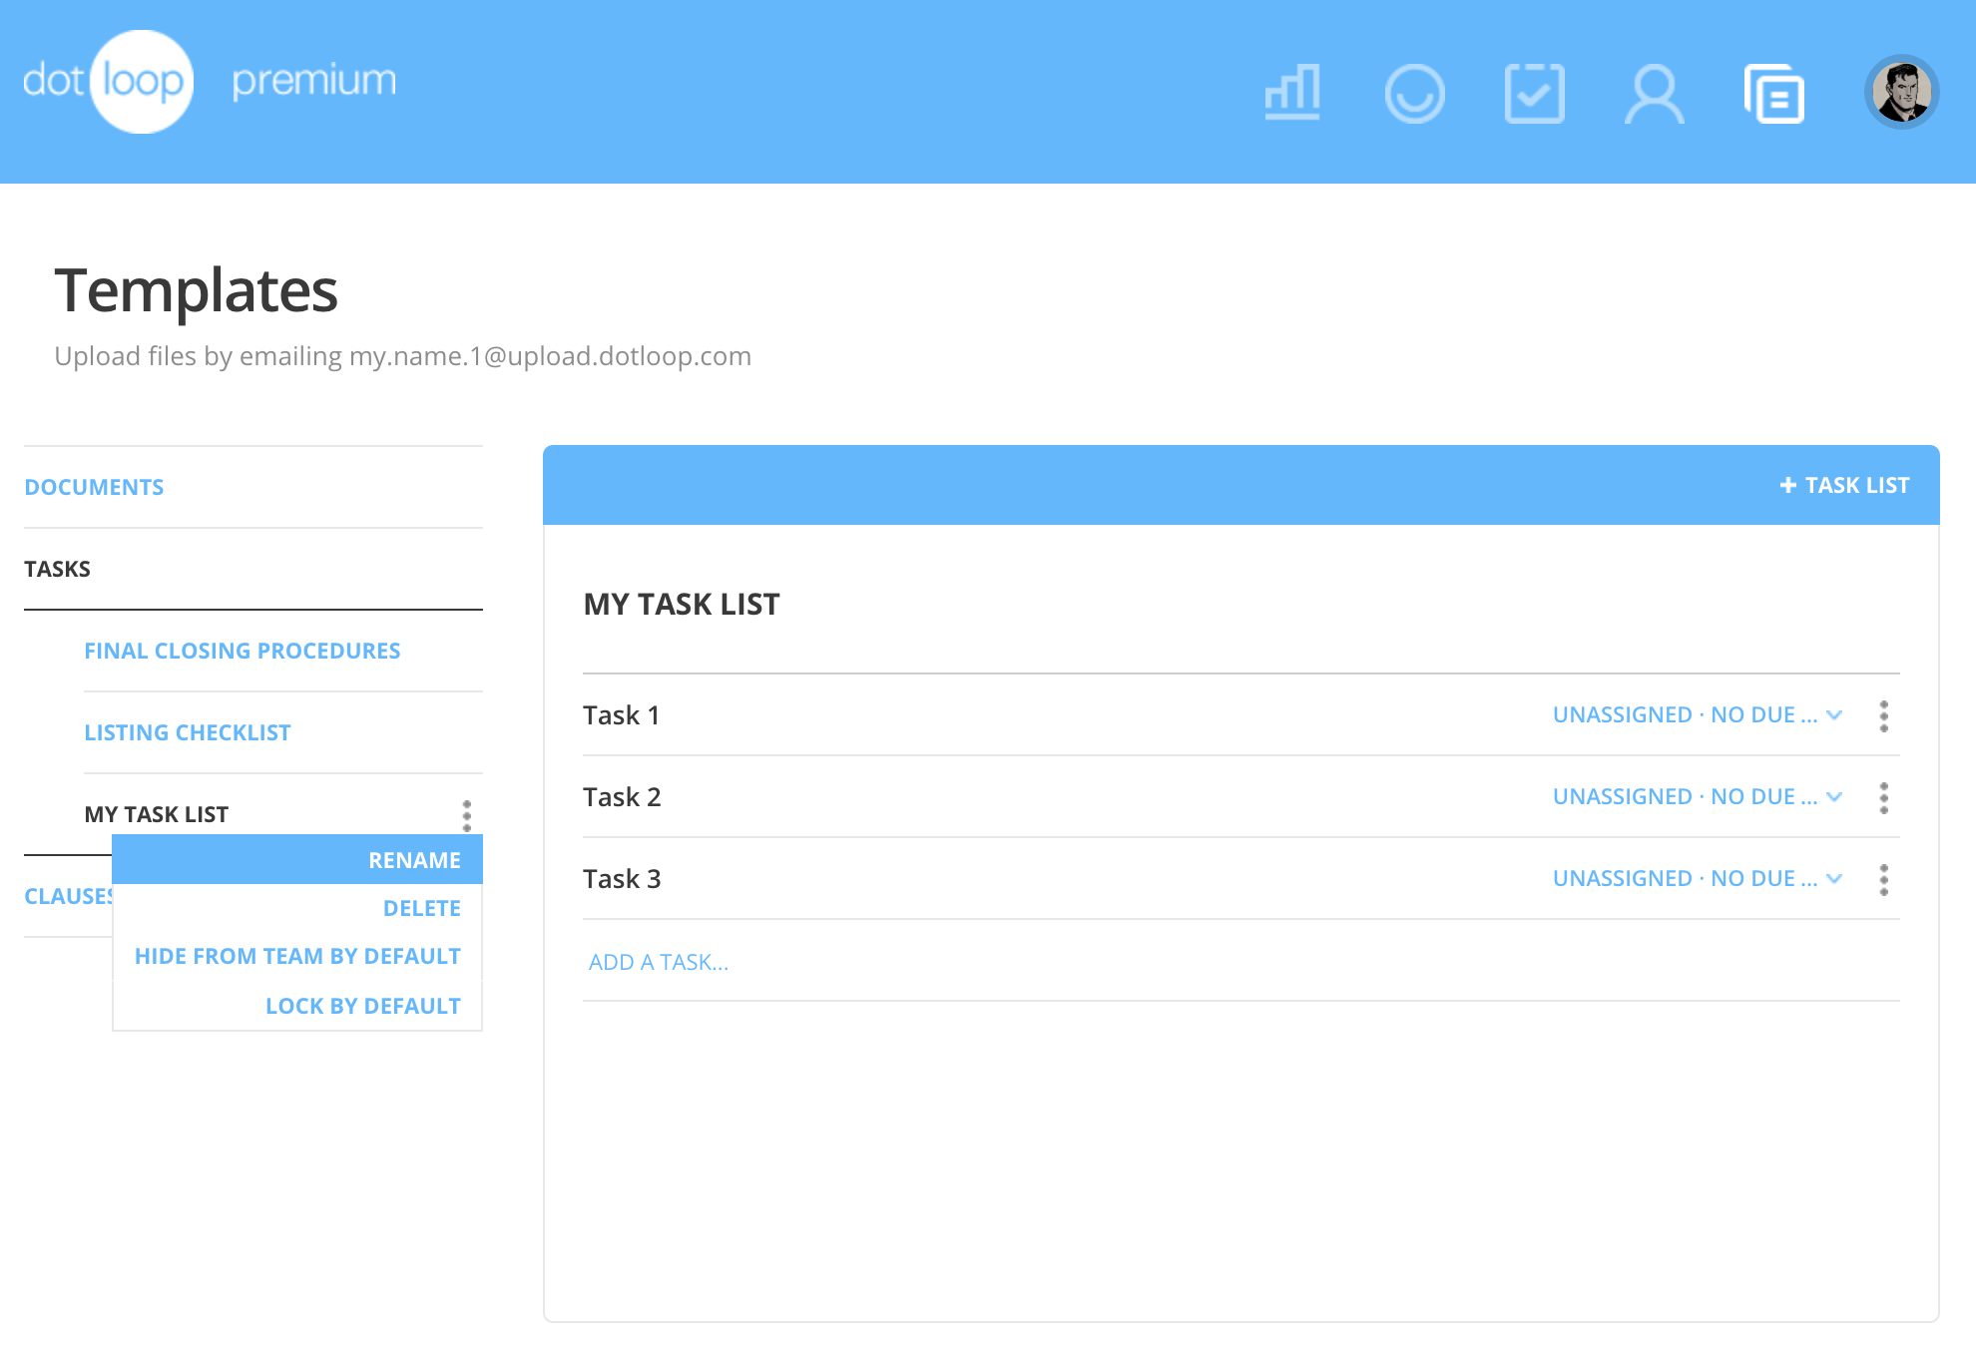
Task: Expand the assignment dropdown on Task 1
Action: 1696,714
